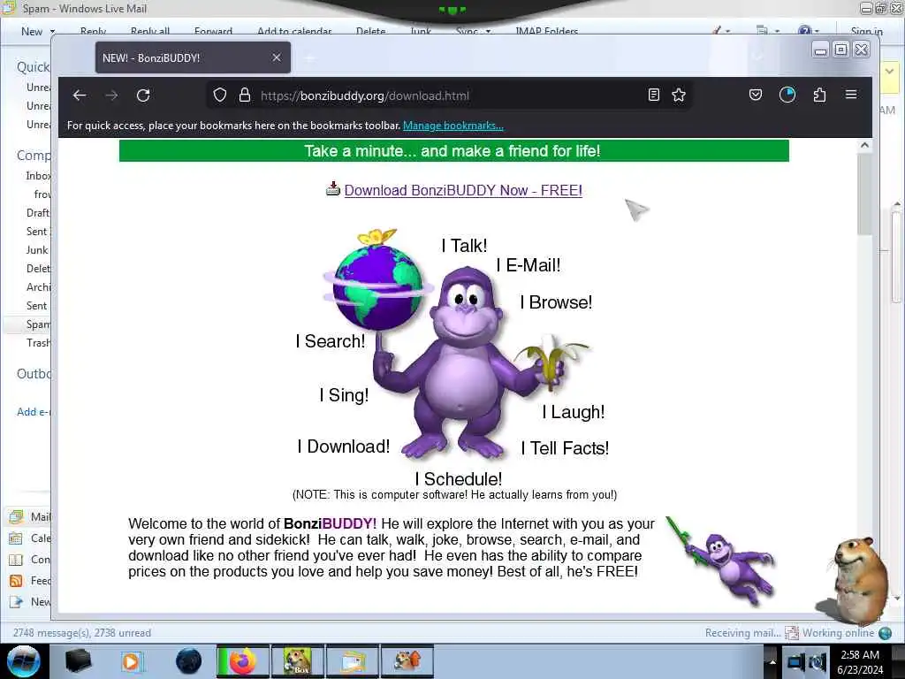Bookmark this page with the star icon
Viewport: 905px width, 679px height.
[x=679, y=95]
